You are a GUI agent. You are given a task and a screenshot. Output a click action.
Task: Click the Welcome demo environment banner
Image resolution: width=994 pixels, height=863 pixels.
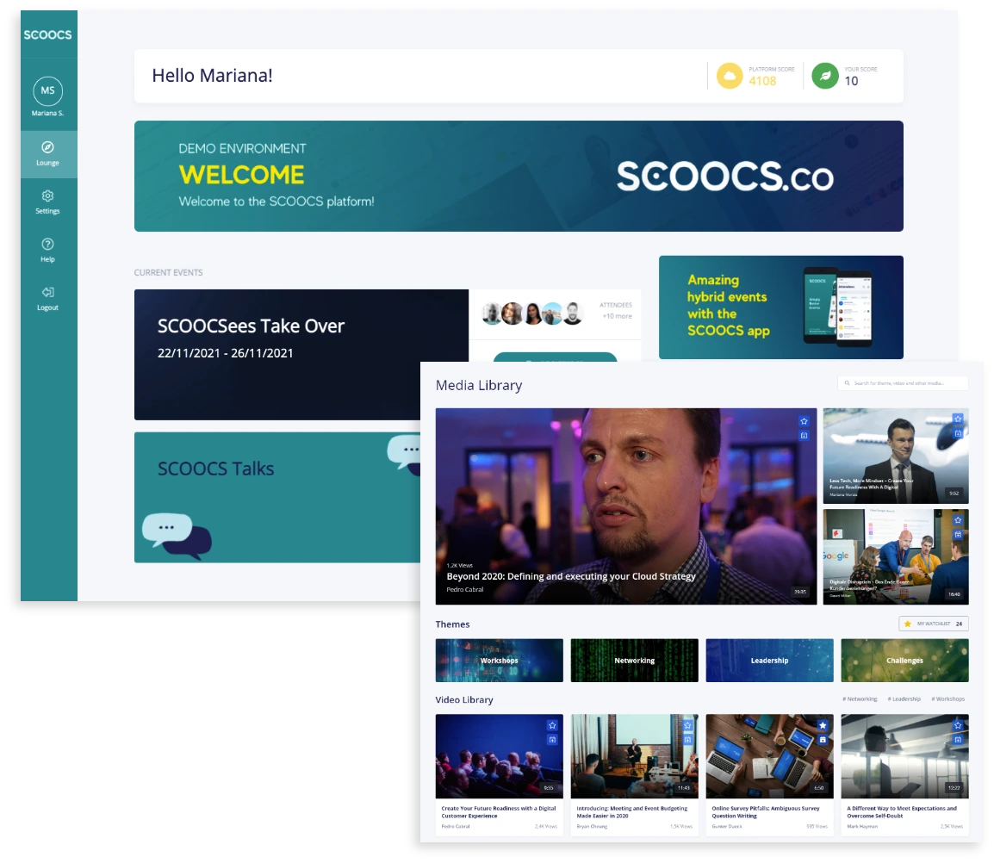coord(519,177)
